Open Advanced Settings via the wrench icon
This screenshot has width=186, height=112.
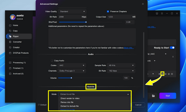pyautogui.click(x=162, y=74)
